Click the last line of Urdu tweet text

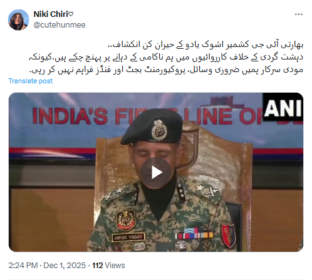[x=166, y=70]
